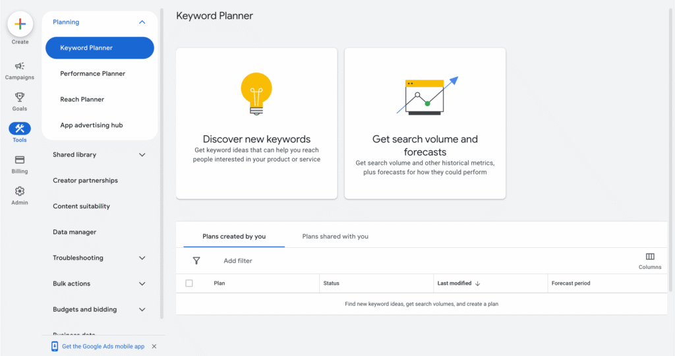Screen dimensions: 675x356
Task: Open Discover new keywords card
Action: click(256, 123)
